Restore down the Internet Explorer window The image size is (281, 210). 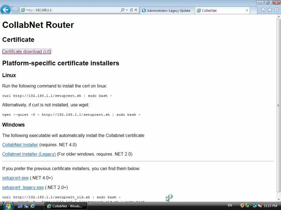pyautogui.click(x=268, y=2)
